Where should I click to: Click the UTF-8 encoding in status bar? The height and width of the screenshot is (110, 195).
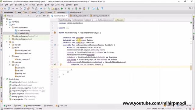[161, 109]
